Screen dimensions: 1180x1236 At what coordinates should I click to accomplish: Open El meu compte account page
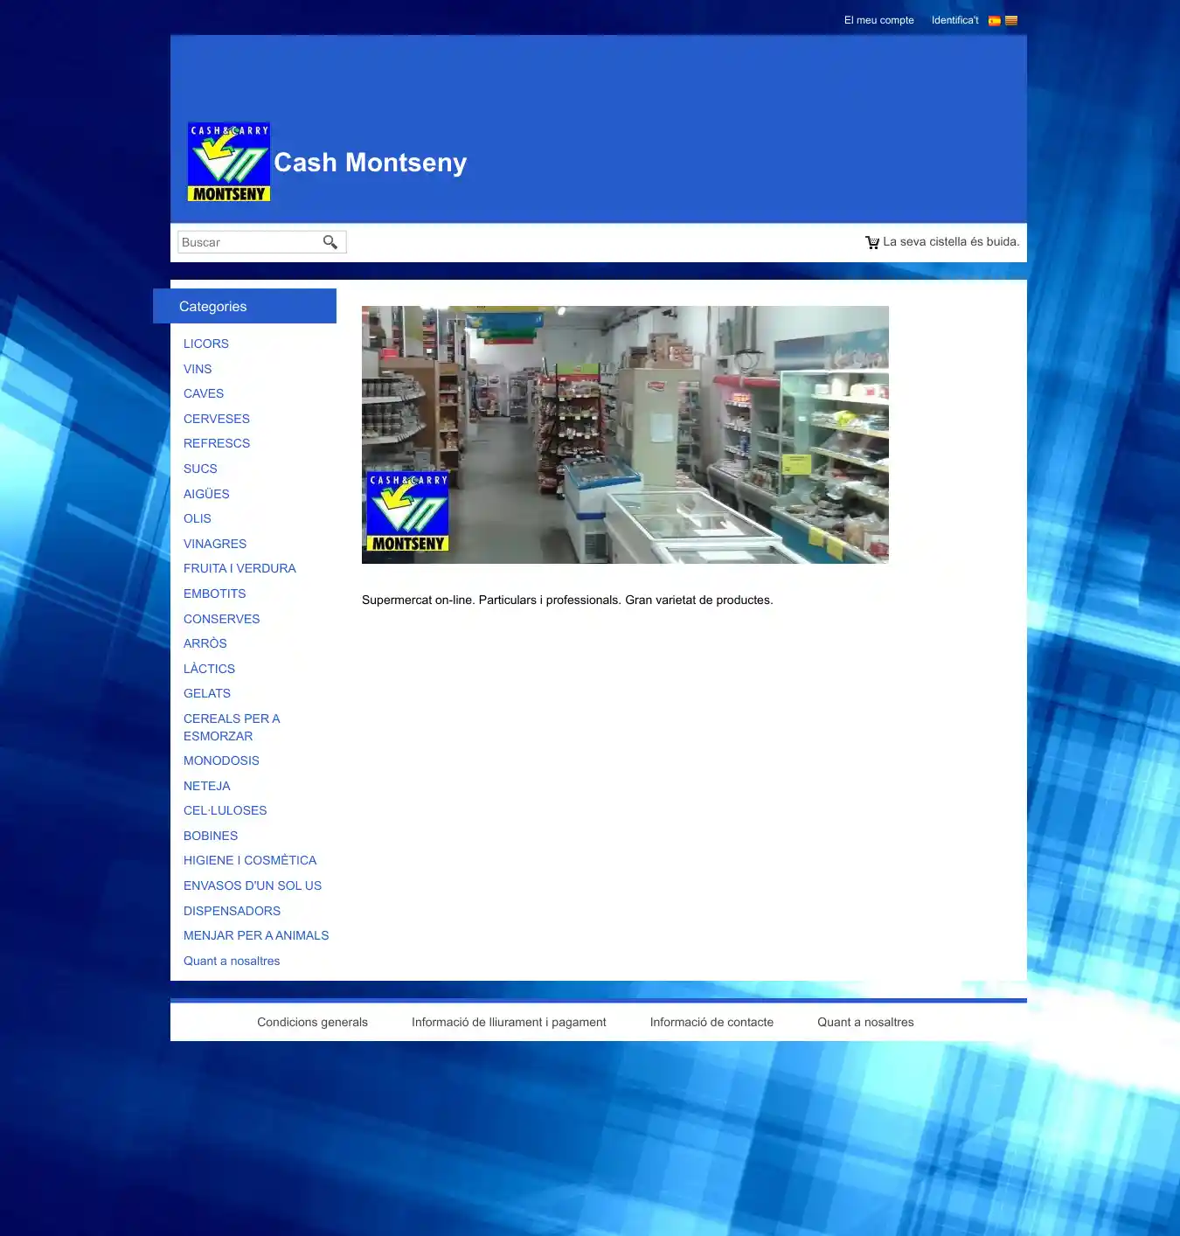click(878, 20)
